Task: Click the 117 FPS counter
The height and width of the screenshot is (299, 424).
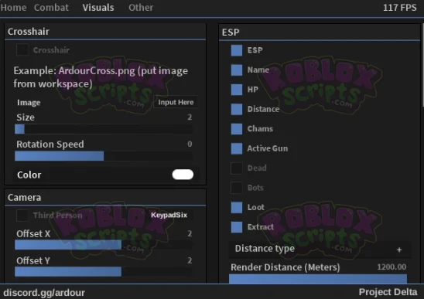Action: point(400,8)
